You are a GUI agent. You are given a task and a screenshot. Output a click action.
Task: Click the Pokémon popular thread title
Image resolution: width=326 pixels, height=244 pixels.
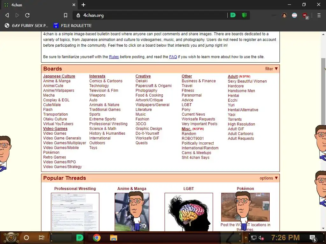pyautogui.click(x=245, y=189)
